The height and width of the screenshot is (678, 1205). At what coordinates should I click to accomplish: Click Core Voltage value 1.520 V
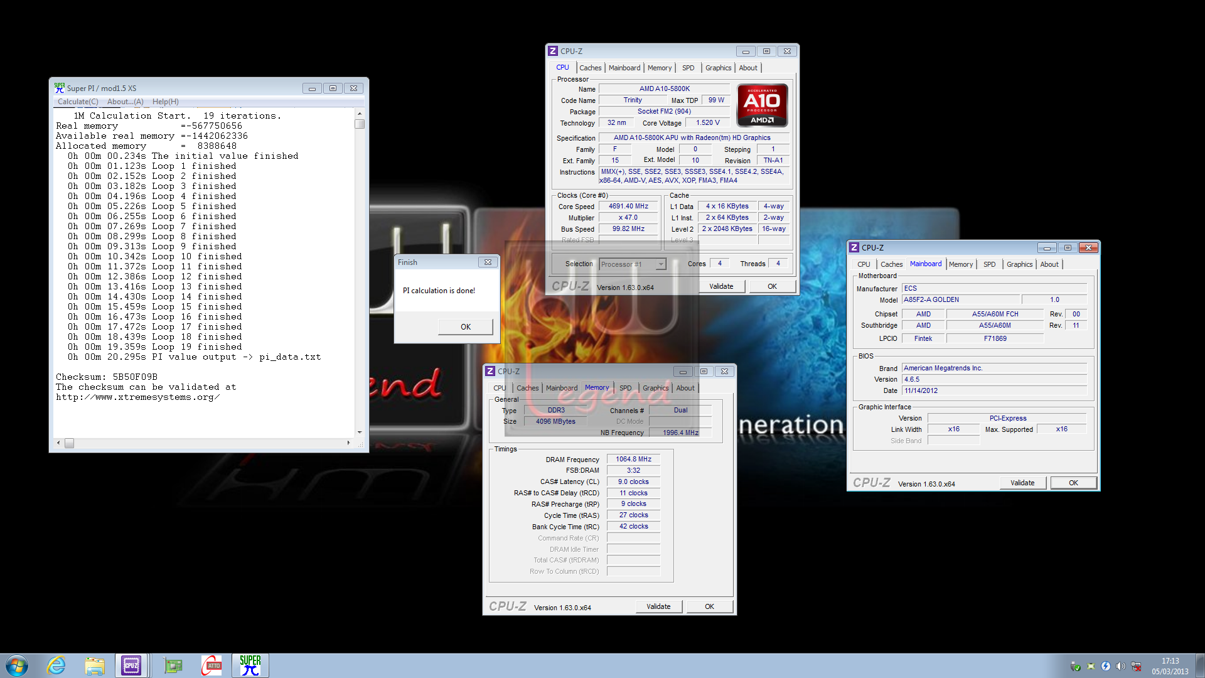tap(707, 123)
